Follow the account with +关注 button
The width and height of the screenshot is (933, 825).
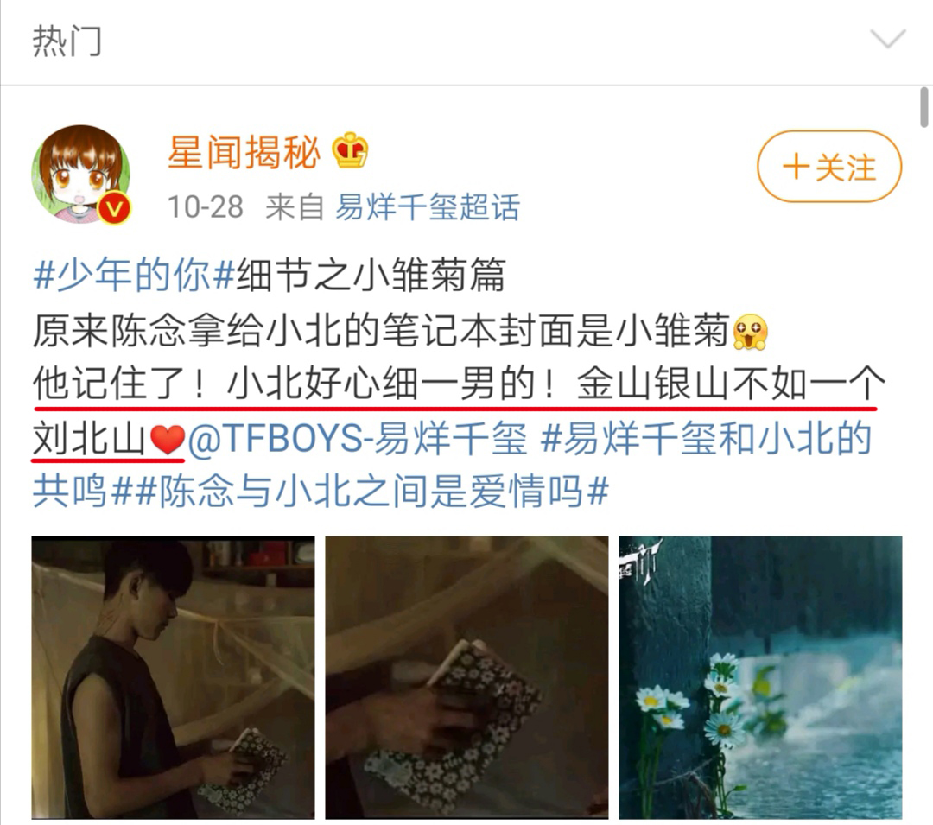(829, 167)
